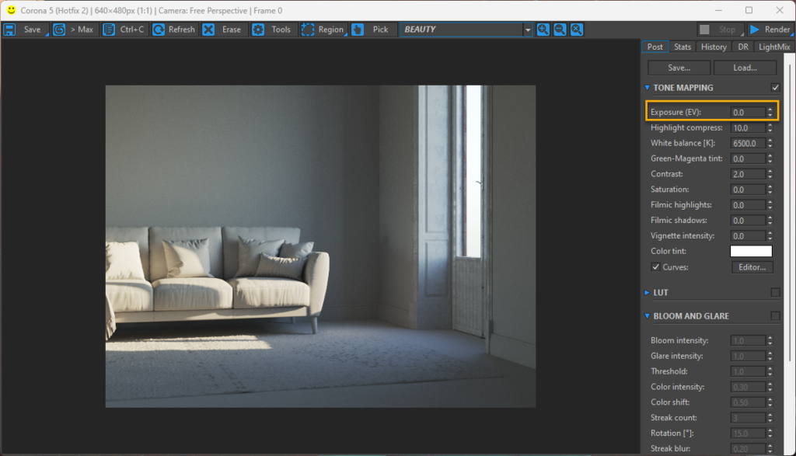Open the BEAUTY render element dropdown
This screenshot has width=796, height=456.
click(x=528, y=30)
